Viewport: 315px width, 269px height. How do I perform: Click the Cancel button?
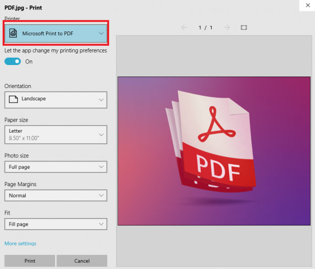tap(82, 261)
